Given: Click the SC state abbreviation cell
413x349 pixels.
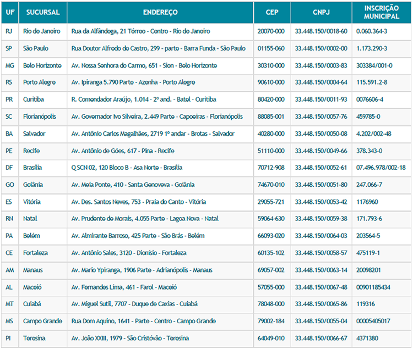Looking at the screenshot, I should [x=9, y=117].
